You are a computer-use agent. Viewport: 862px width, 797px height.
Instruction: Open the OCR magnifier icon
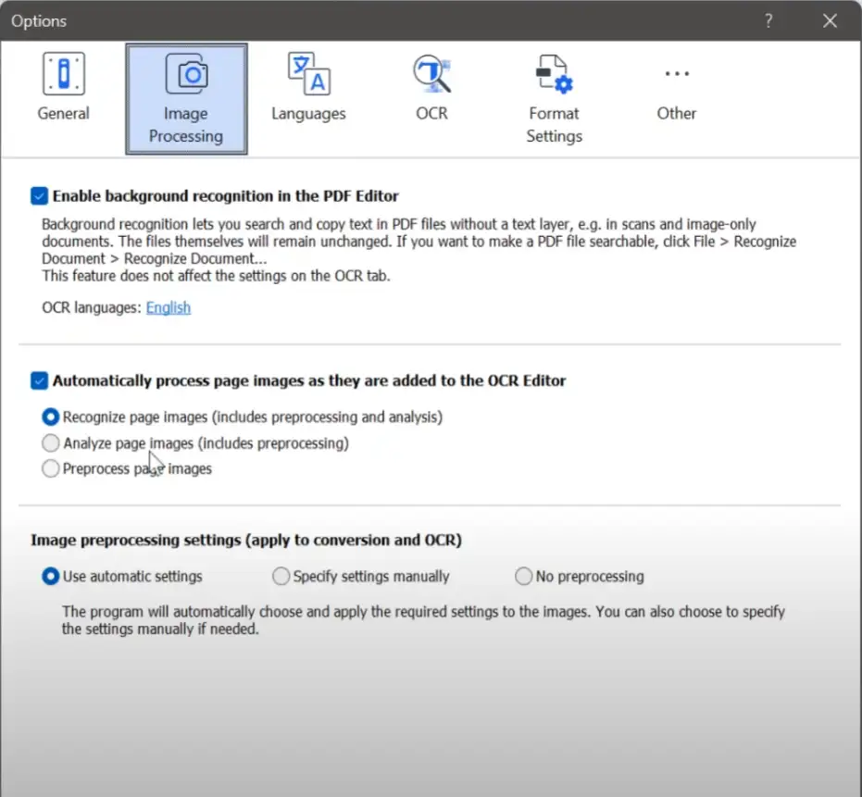pos(431,75)
